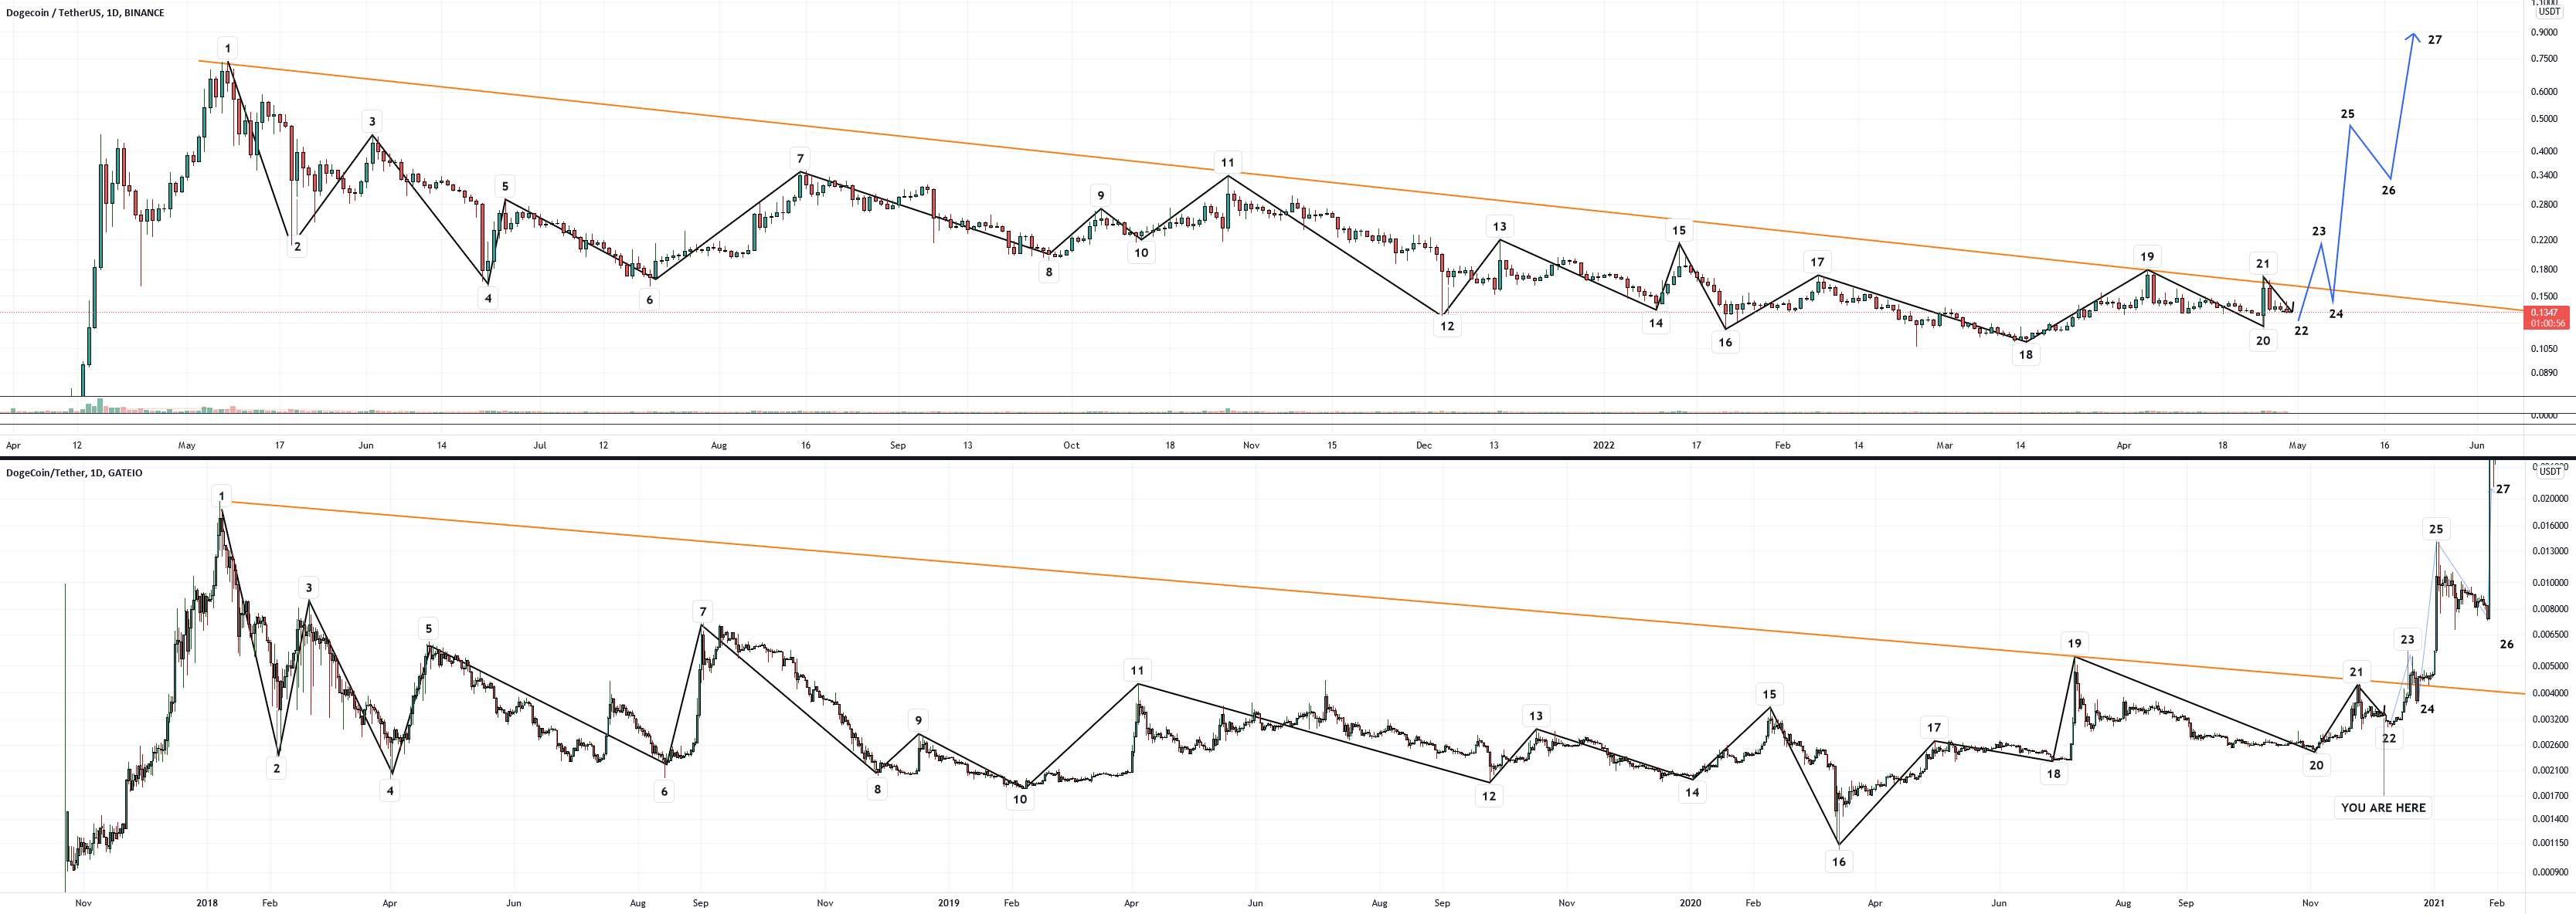Click the 0.2200 price axis label
This screenshot has width=2576, height=914.
2544,240
